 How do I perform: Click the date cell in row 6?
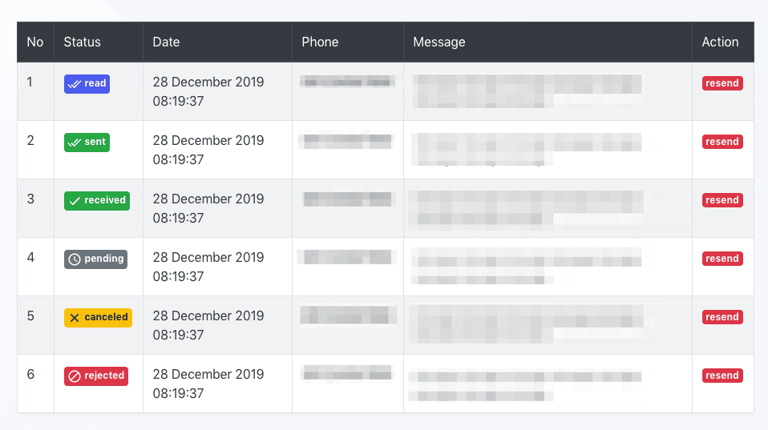pos(208,384)
